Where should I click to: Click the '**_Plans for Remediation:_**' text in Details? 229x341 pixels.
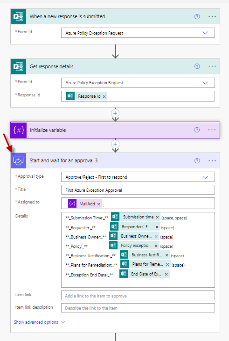click(x=91, y=265)
